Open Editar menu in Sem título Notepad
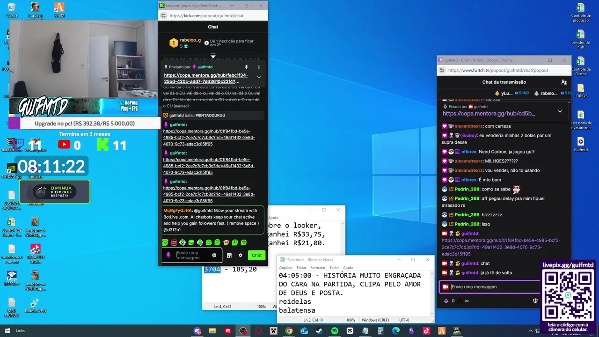Screen dimensions: 599x337 point(301,268)
